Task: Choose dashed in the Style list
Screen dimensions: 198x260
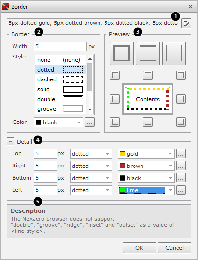Action: [60, 79]
